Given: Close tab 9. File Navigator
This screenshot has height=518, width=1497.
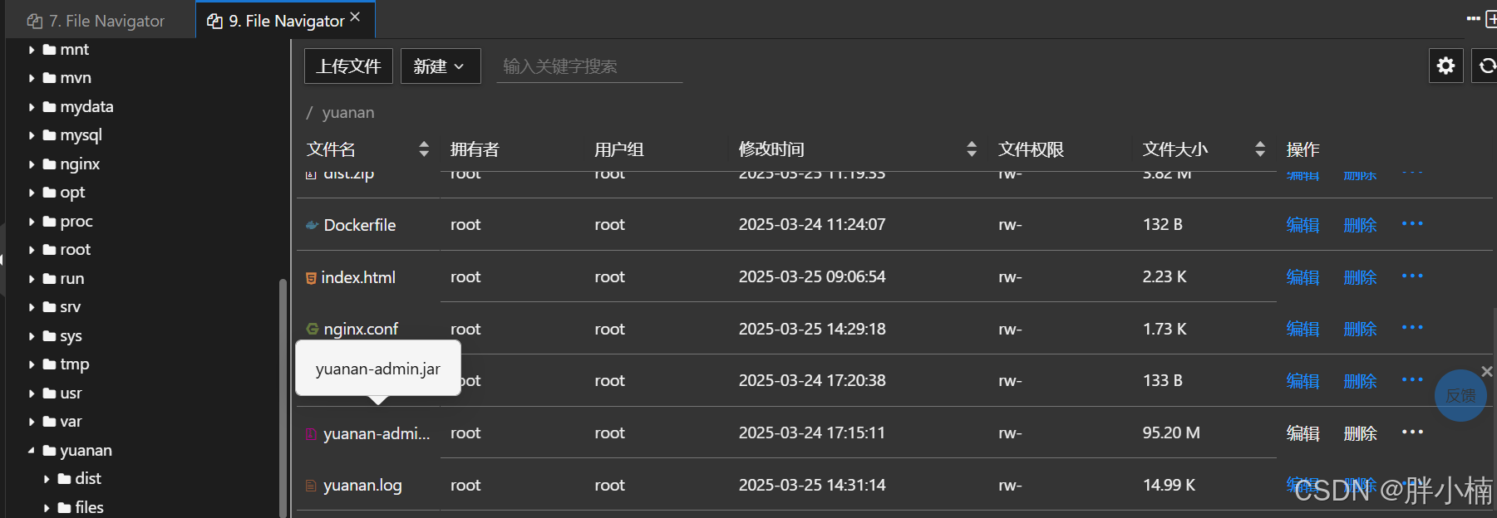Looking at the screenshot, I should coord(355,17).
